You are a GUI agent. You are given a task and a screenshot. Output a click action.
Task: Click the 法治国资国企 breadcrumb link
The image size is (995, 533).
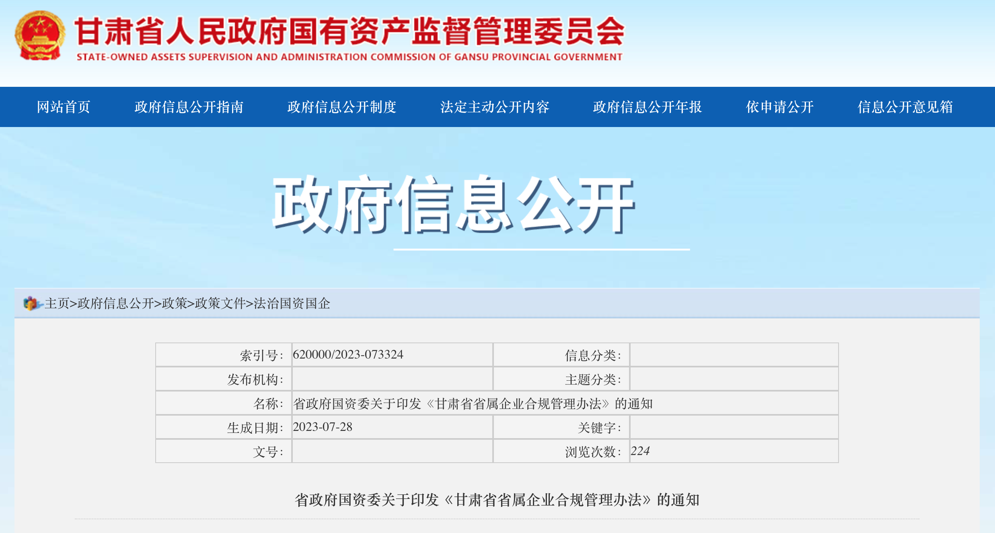point(292,303)
